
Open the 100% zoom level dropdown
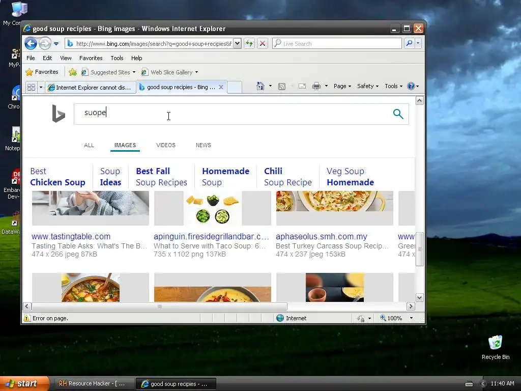click(x=411, y=318)
